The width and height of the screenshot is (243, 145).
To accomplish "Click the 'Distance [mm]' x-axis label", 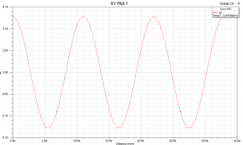I will (125, 144).
